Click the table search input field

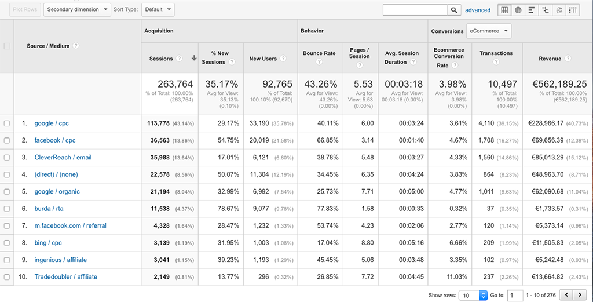415,10
